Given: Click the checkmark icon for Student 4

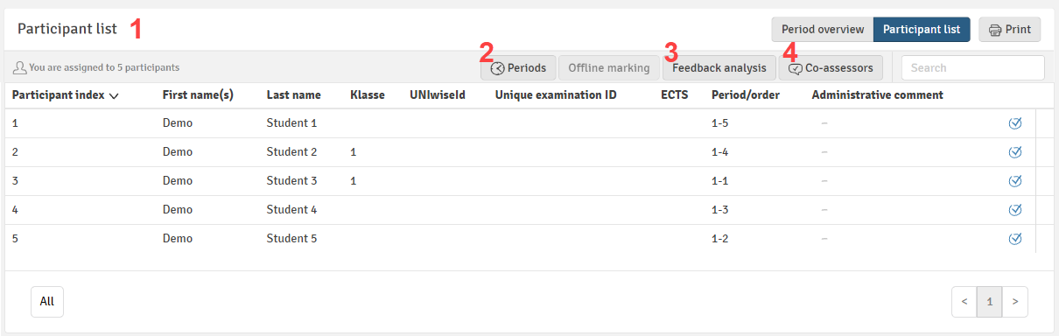Looking at the screenshot, I should (x=1015, y=210).
